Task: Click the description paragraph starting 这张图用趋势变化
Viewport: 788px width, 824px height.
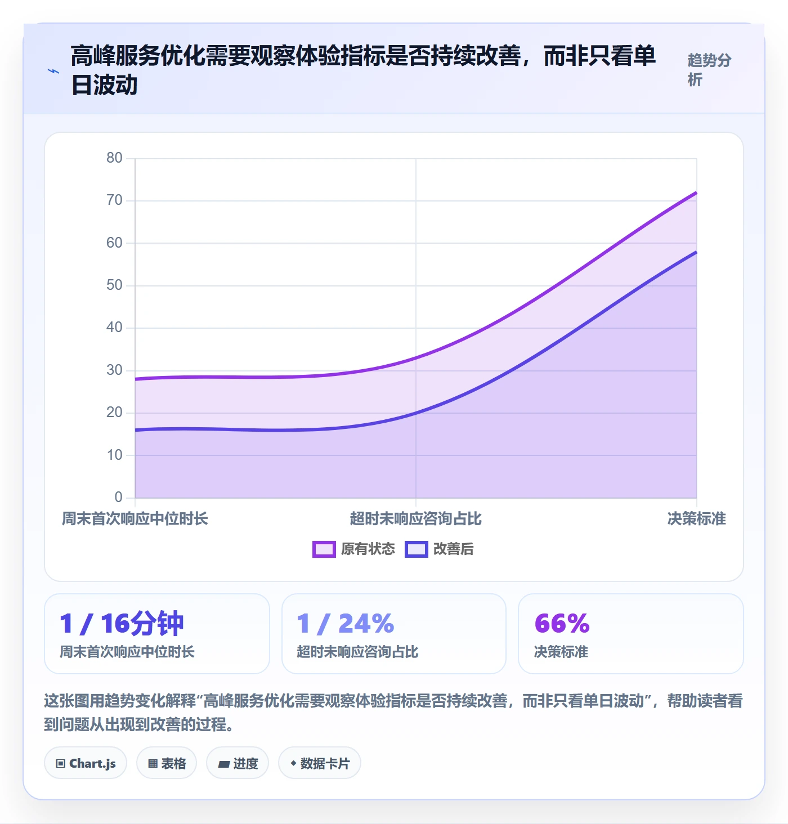Action: [x=393, y=713]
